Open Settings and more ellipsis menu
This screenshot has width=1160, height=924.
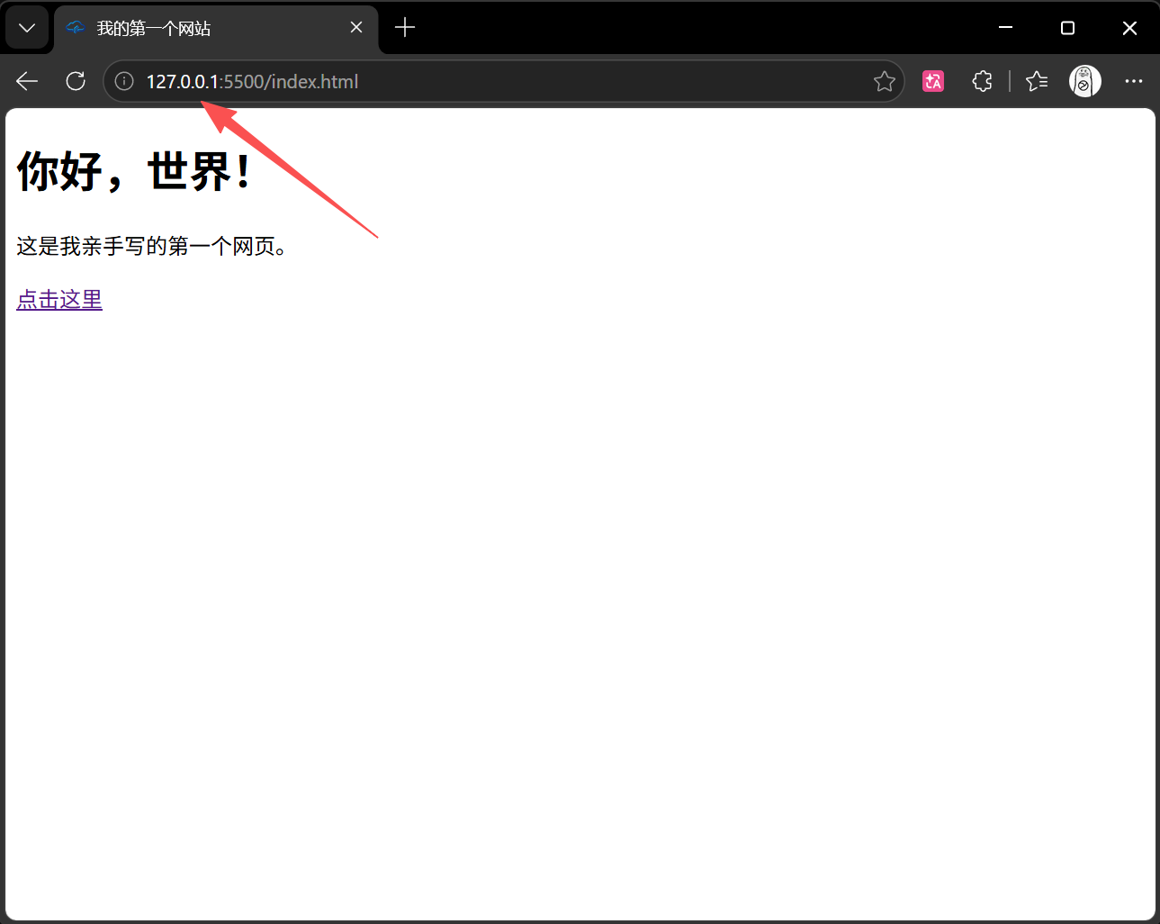(x=1133, y=81)
